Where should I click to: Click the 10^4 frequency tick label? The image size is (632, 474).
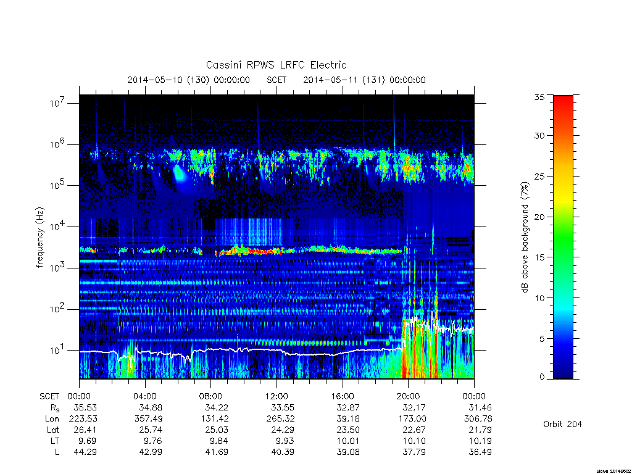[57, 227]
